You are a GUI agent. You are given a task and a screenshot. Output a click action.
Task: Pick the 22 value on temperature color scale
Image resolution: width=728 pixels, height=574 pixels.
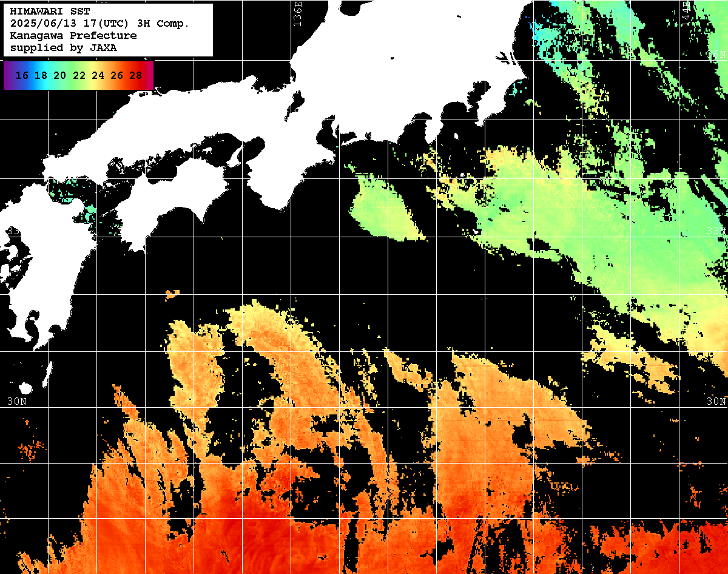click(79, 76)
